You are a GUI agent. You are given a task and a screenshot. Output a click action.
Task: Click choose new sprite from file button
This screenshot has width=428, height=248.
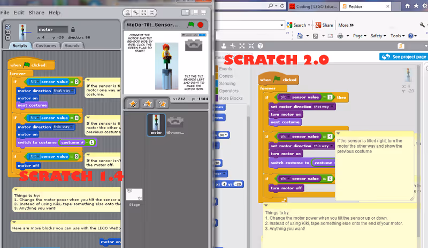point(148,103)
